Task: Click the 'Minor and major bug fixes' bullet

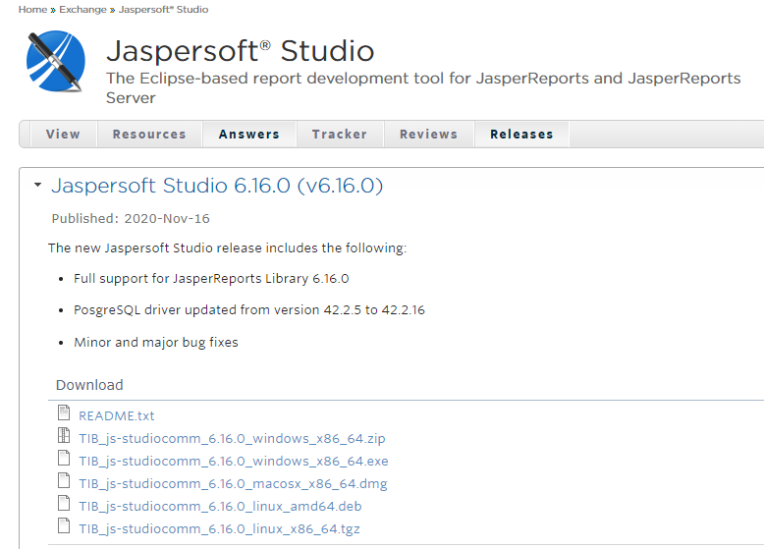Action: (156, 343)
